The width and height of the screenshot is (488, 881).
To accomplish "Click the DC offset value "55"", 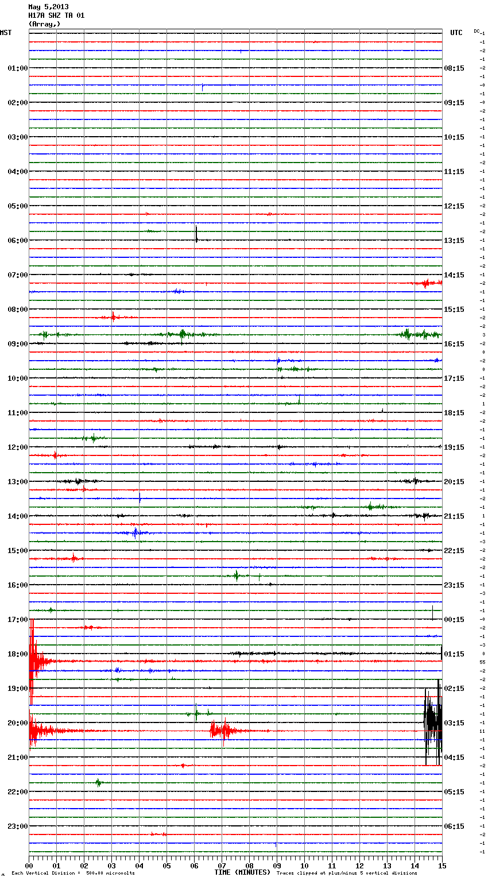I will (483, 662).
